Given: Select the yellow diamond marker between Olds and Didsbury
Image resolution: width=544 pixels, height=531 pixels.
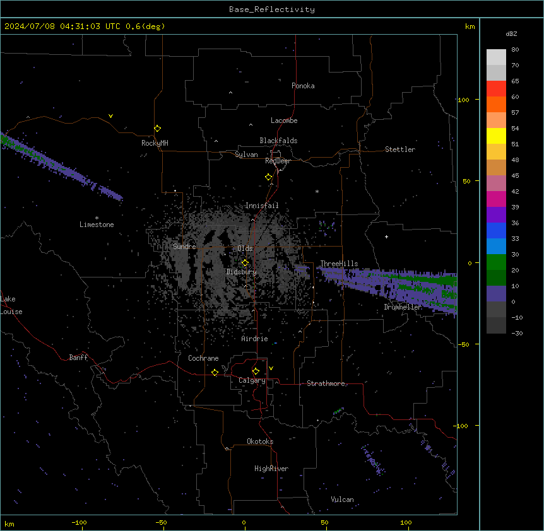Looking at the screenshot, I should [x=245, y=263].
